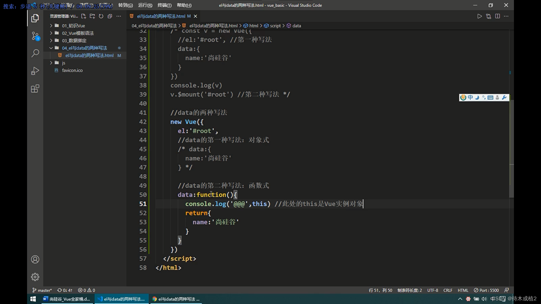Create a new file in explorer
The height and width of the screenshot is (304, 541).
(x=83, y=16)
